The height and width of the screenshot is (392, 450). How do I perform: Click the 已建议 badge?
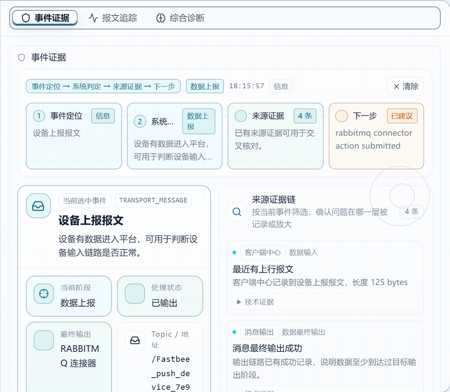click(x=402, y=116)
